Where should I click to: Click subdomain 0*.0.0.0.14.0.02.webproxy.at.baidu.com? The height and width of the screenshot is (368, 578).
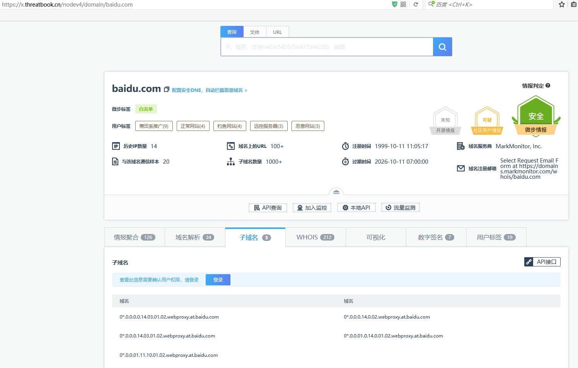(x=387, y=317)
